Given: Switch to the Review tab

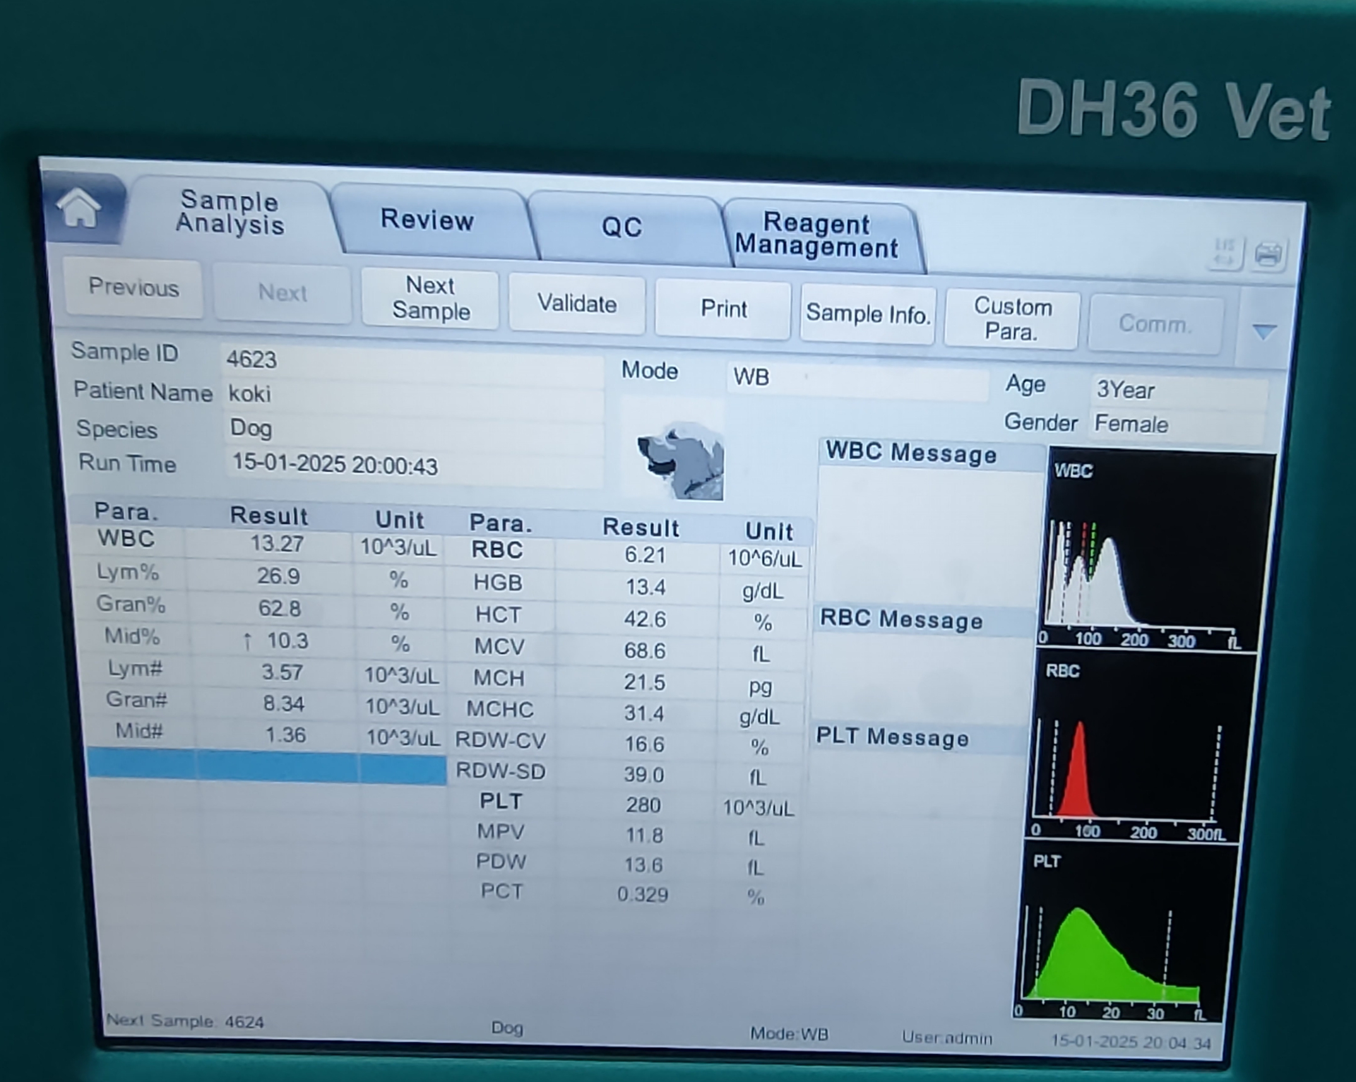Looking at the screenshot, I should pyautogui.click(x=427, y=220).
